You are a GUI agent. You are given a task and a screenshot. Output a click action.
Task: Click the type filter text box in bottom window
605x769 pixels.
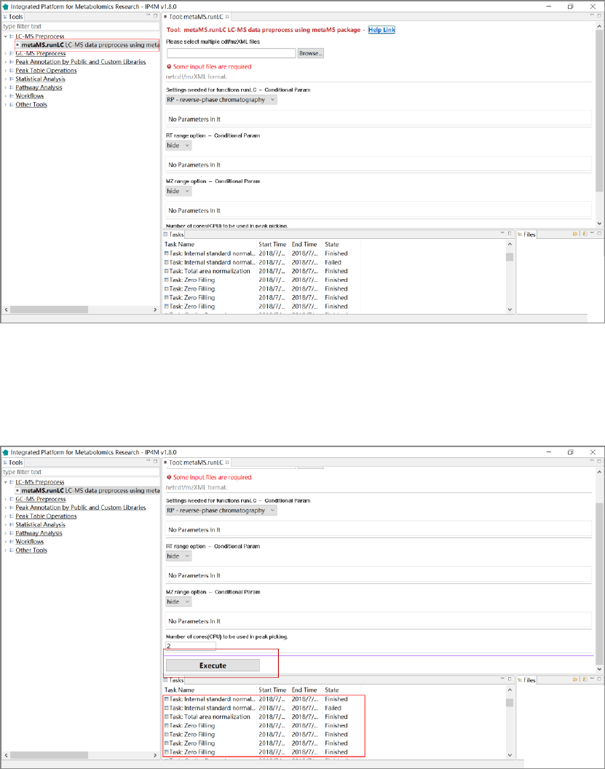tap(81, 473)
